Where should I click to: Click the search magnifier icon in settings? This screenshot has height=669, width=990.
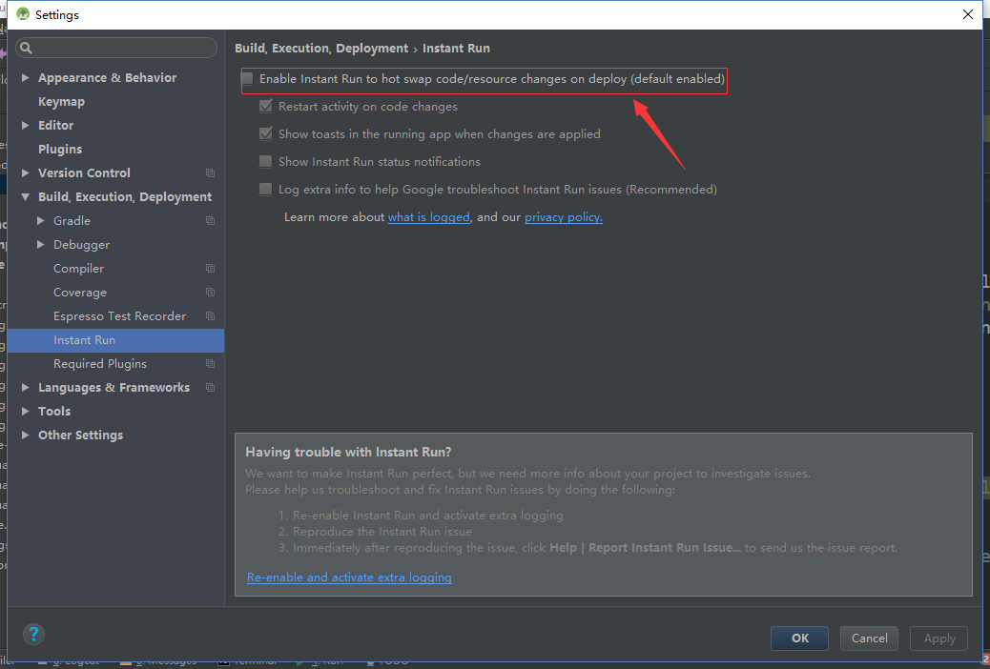26,48
